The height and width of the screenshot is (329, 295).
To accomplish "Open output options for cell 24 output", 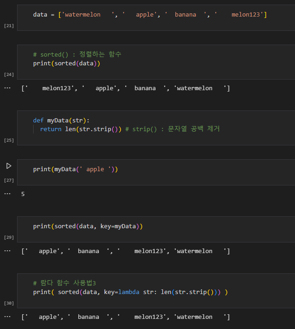I will point(7,88).
